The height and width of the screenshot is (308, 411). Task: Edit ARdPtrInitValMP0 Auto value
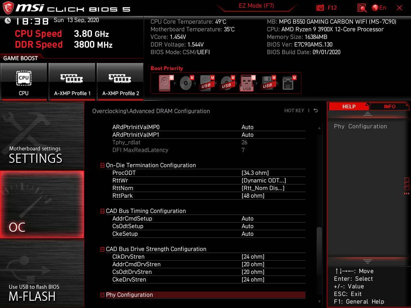pos(247,127)
